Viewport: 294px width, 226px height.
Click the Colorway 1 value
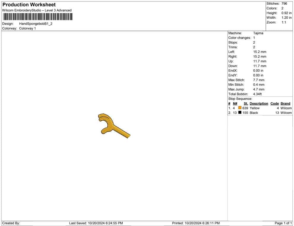click(x=27, y=28)
